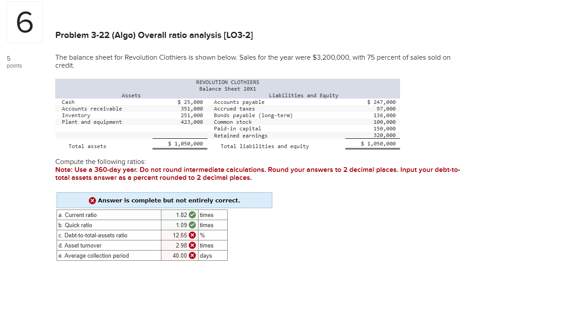The width and height of the screenshot is (561, 316).
Task: Select the Debt-to-total-assets answer field 12.65
Action: point(179,235)
